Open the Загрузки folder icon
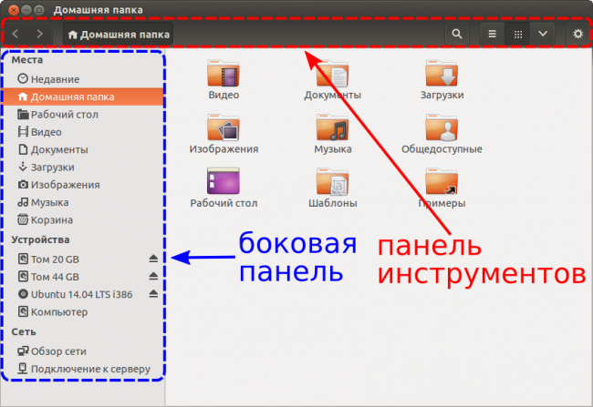Image resolution: width=593 pixels, height=407 pixels. 442,73
